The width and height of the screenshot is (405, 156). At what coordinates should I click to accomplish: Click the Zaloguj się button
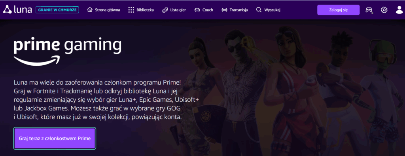coord(339,10)
